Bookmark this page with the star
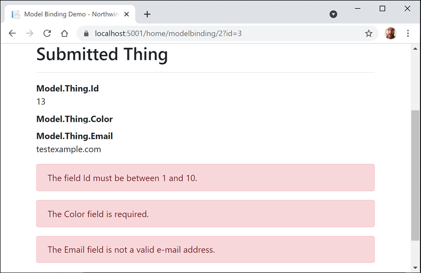The image size is (421, 273). 369,34
